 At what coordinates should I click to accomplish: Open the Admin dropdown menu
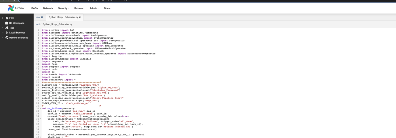tap(94, 8)
